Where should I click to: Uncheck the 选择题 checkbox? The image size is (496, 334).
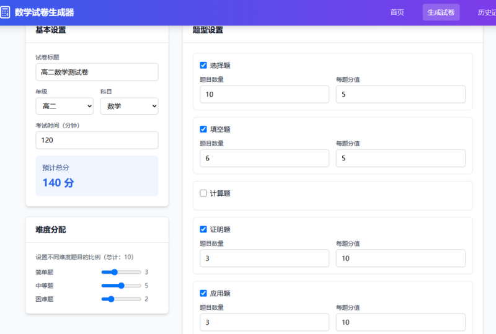tap(203, 65)
